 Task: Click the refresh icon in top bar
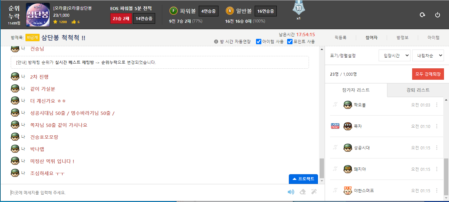(423, 15)
